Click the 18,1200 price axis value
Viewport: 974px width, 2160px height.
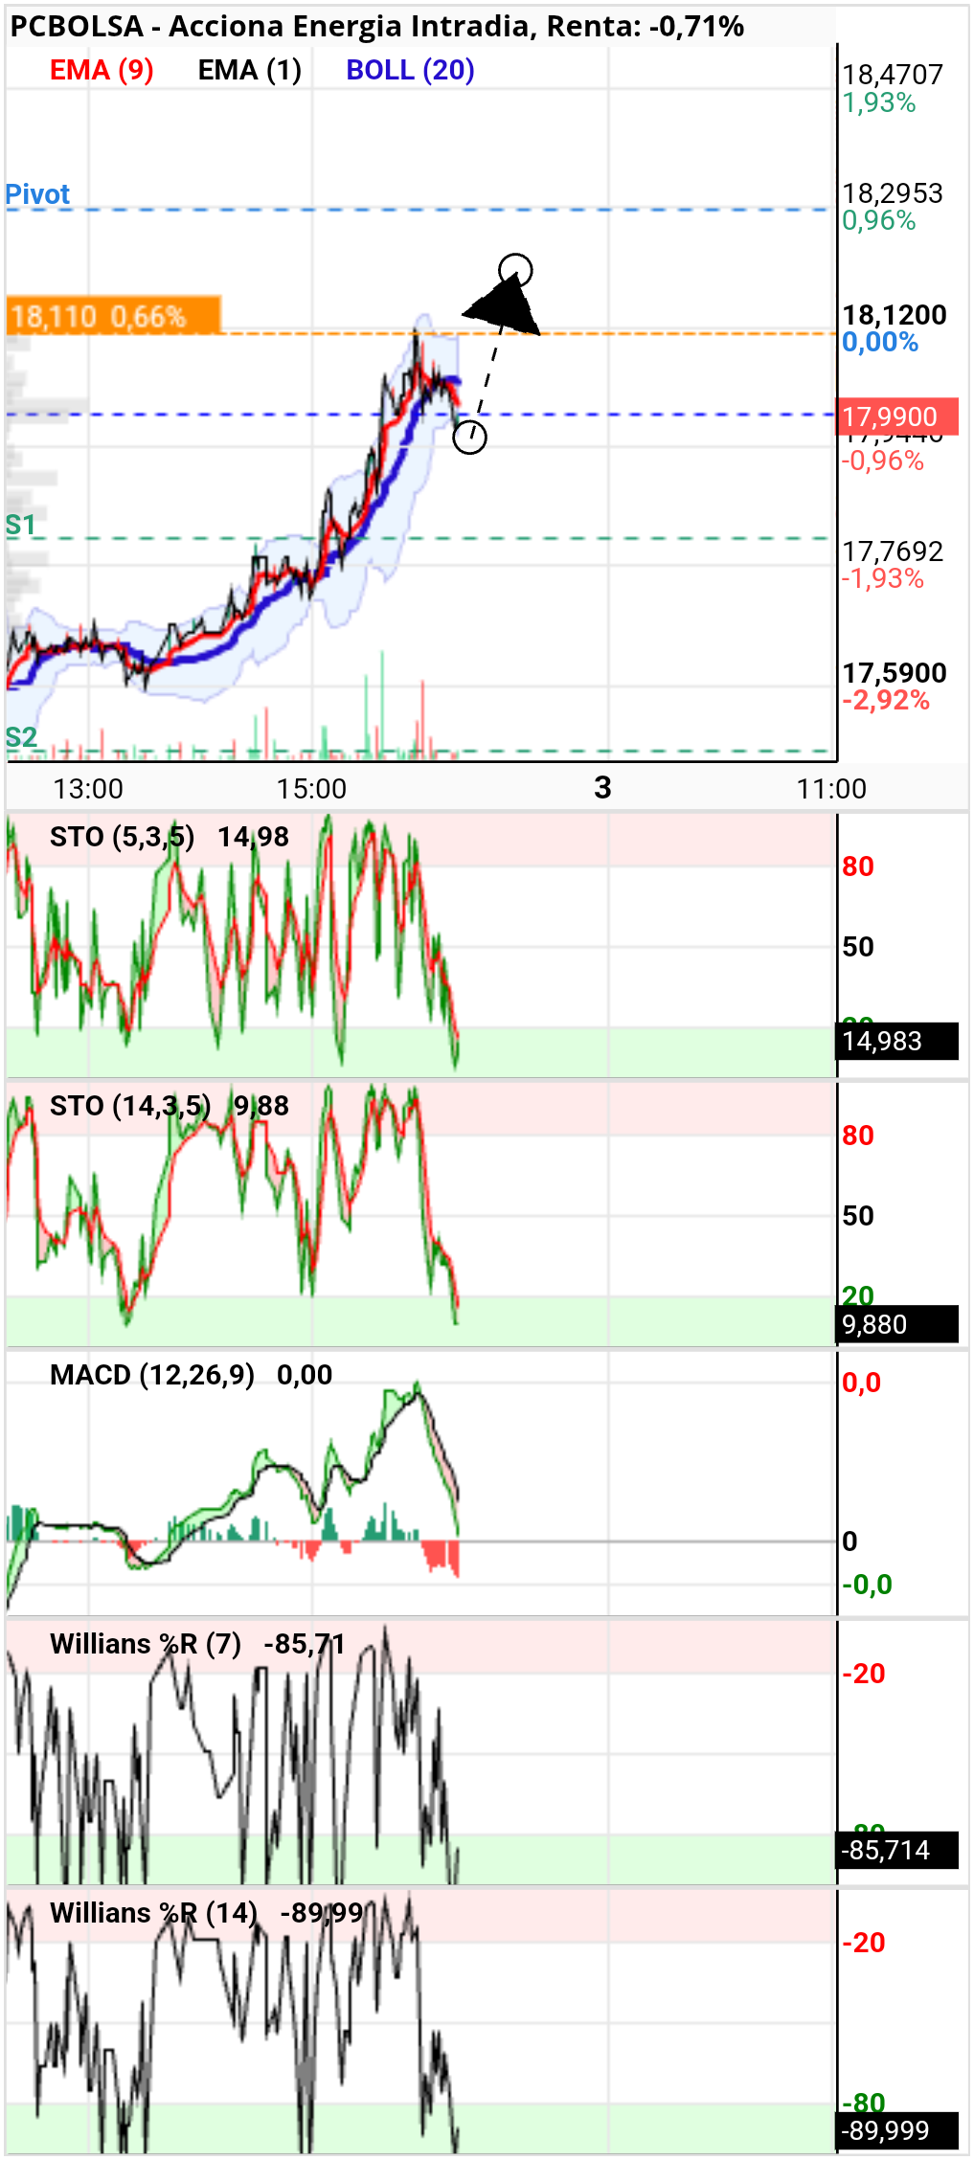click(894, 315)
